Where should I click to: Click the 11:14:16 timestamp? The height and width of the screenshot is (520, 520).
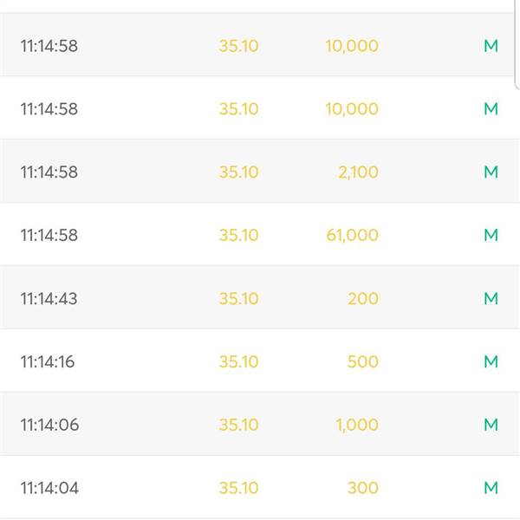[x=48, y=361]
